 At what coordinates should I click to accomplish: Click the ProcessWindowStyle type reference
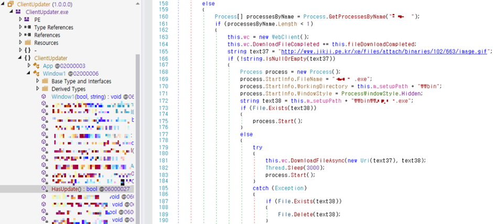370,94
